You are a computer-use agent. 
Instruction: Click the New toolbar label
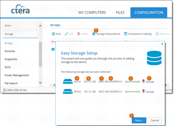coord(58,34)
